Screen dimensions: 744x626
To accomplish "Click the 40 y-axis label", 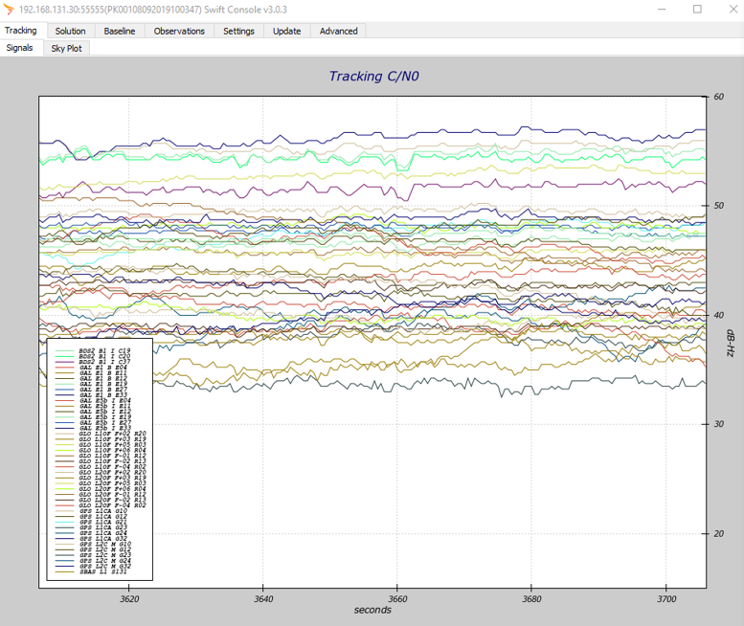I will coord(718,315).
